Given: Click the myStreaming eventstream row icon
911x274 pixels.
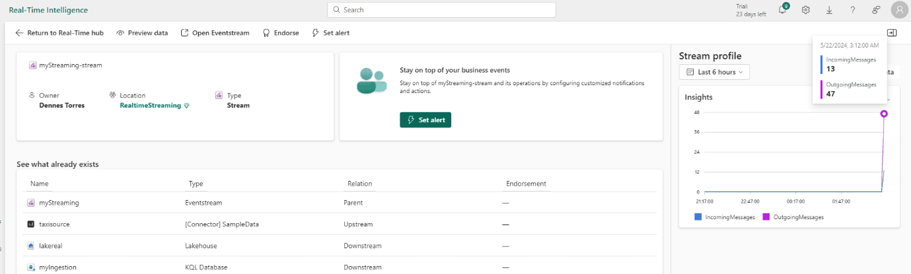Looking at the screenshot, I should (31, 203).
